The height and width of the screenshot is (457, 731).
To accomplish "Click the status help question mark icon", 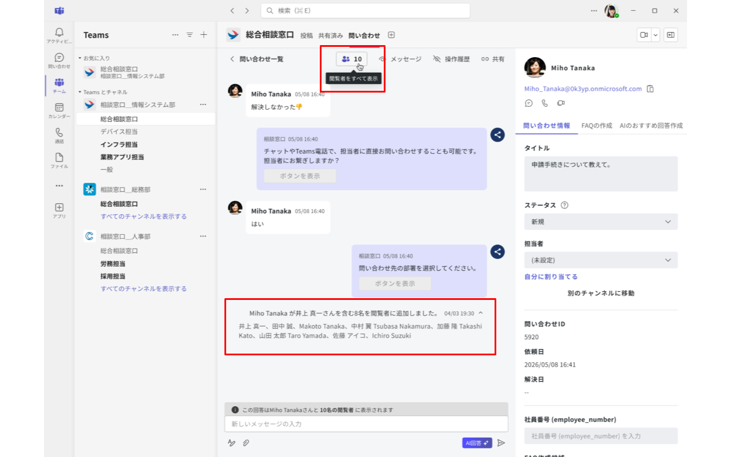I will [x=565, y=205].
